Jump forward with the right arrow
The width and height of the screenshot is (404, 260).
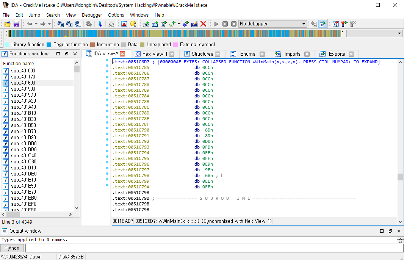click(x=43, y=24)
